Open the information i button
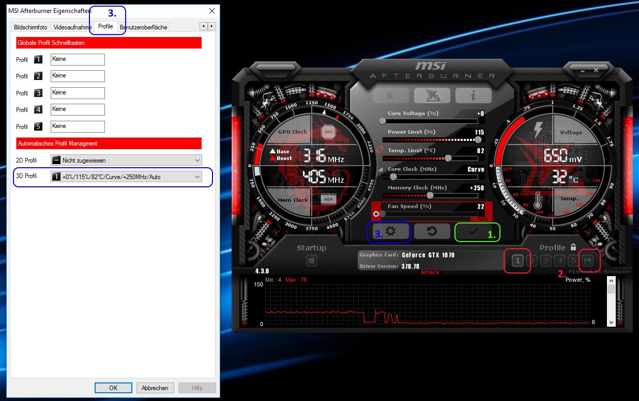 coord(473,95)
